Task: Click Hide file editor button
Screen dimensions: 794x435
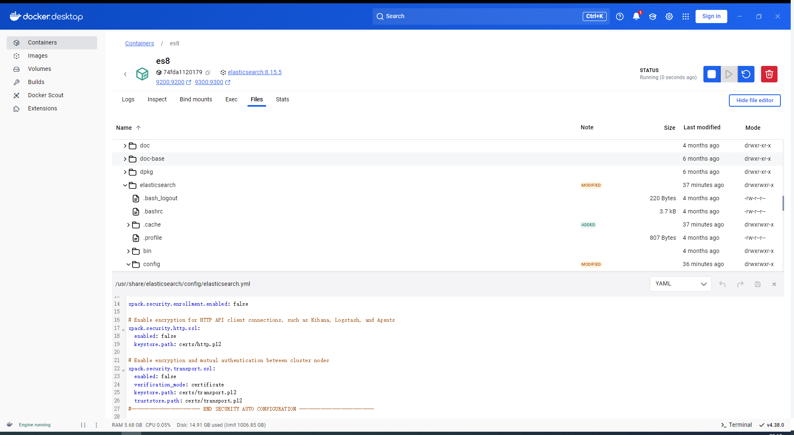Action: point(754,101)
